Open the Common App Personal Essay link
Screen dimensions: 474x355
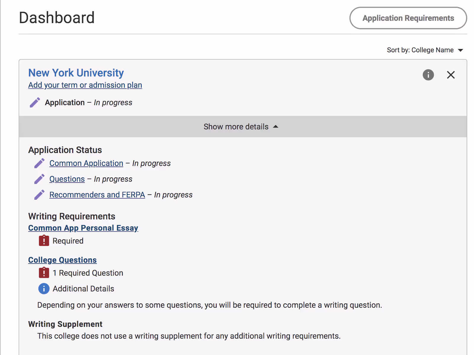(x=83, y=228)
